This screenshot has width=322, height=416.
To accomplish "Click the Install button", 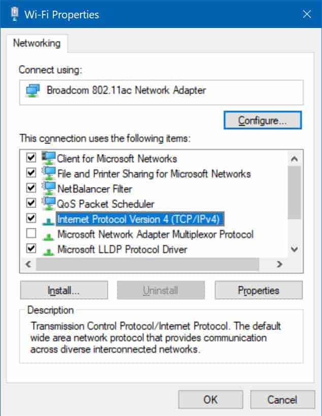I will pos(63,290).
